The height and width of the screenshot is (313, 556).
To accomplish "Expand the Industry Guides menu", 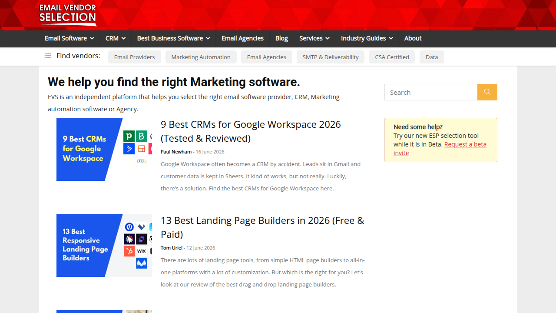I will [367, 38].
